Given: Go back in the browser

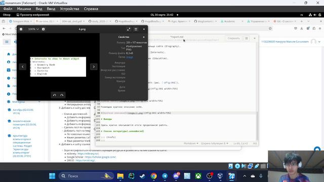Looking at the screenshot, I should (x=4, y=28).
